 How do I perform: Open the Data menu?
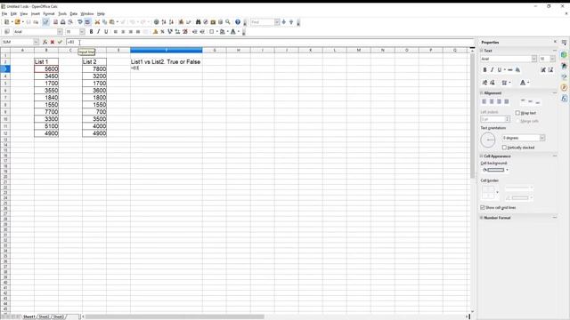coord(73,14)
